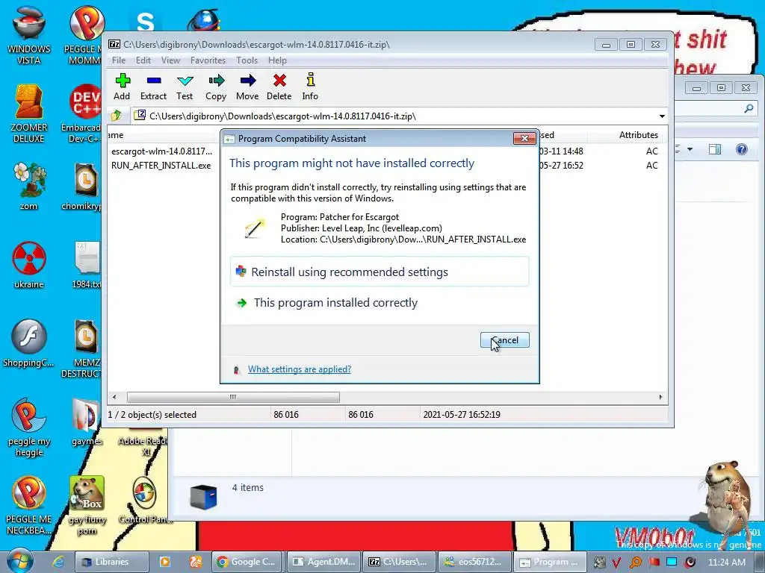This screenshot has height=573, width=765.
Task: Click the Info toolbar icon
Action: point(310,87)
